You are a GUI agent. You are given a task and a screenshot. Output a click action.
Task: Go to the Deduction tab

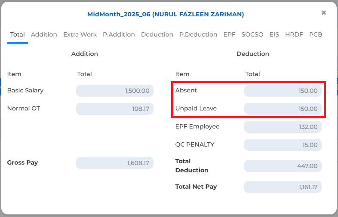point(157,34)
